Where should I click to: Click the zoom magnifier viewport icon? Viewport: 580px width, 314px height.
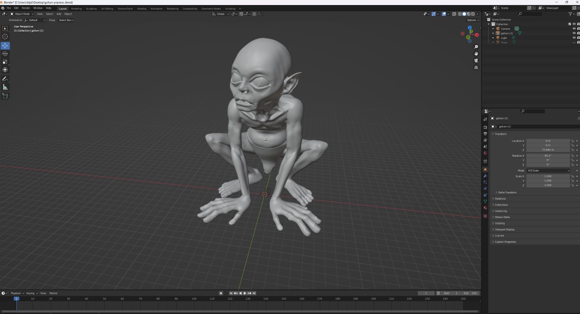[x=476, y=47]
